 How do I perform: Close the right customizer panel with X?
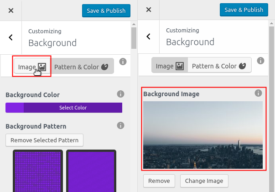148,10
